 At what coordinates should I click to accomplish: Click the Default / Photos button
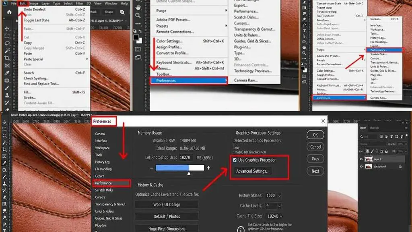(x=167, y=217)
